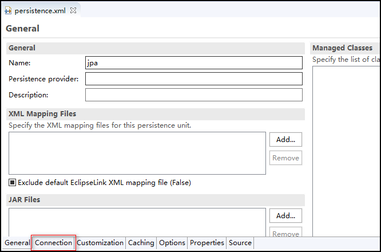Screen dimensions: 381x252
Task: Click Remove beside the XML mapping files list
Action: coord(285,158)
